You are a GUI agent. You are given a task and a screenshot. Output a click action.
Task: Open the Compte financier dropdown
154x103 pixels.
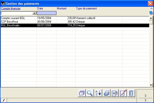click(x=34, y=13)
